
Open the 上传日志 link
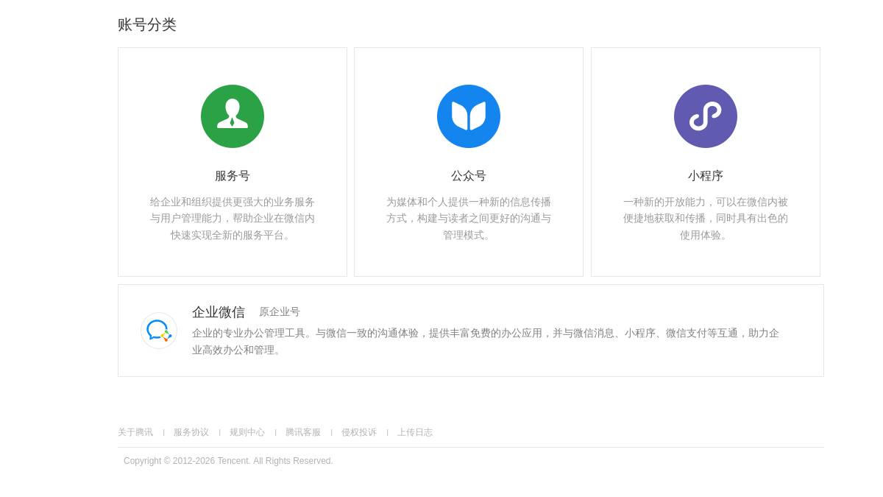(x=415, y=432)
